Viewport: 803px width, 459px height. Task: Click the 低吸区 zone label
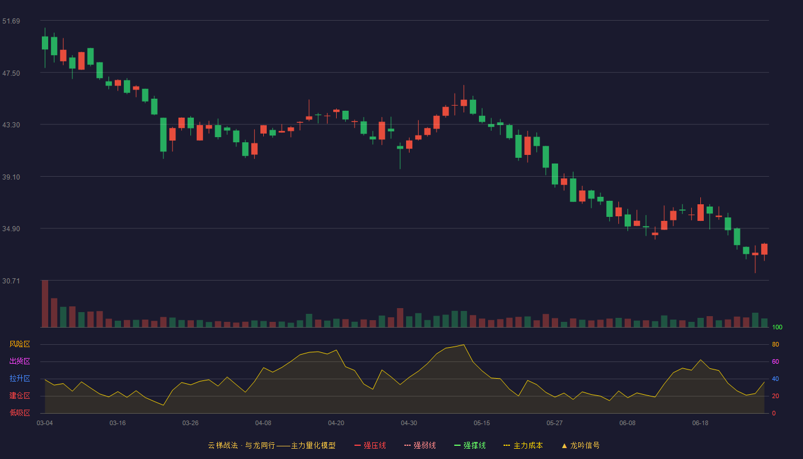20,413
